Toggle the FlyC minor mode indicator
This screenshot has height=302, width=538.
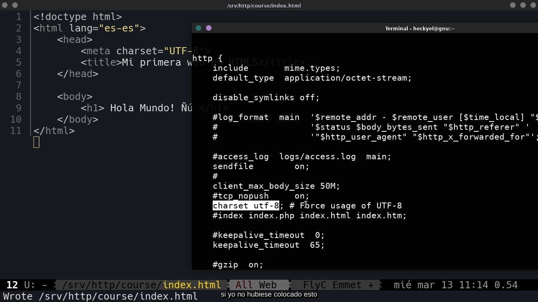click(x=315, y=285)
